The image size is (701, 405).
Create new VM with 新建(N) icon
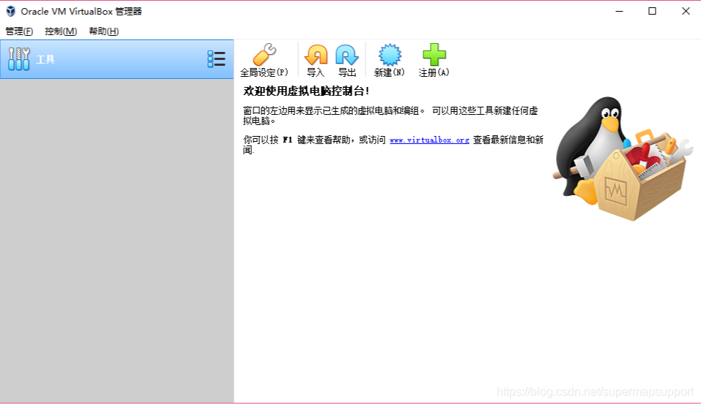(x=390, y=54)
